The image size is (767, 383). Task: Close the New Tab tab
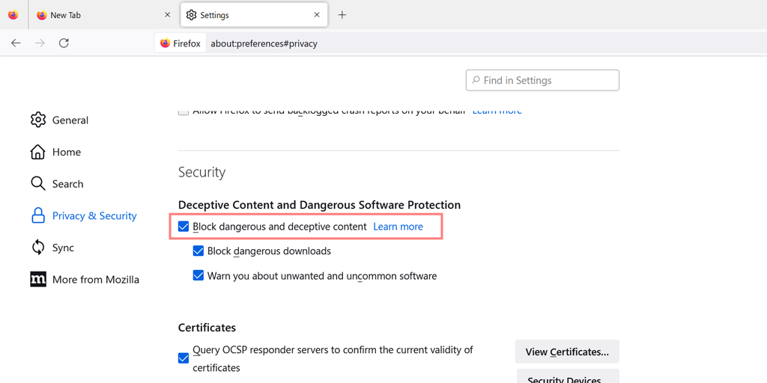coord(167,15)
